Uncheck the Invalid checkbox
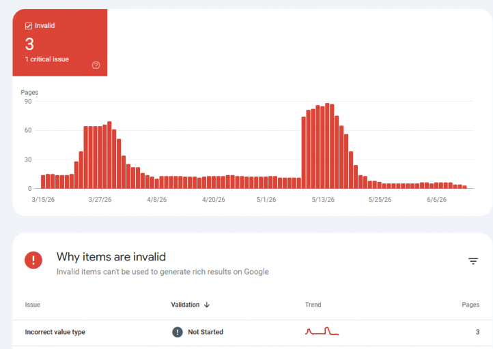This screenshot has height=349, width=493. 29,26
